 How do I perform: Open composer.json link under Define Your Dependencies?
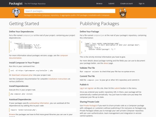point(28,35)
